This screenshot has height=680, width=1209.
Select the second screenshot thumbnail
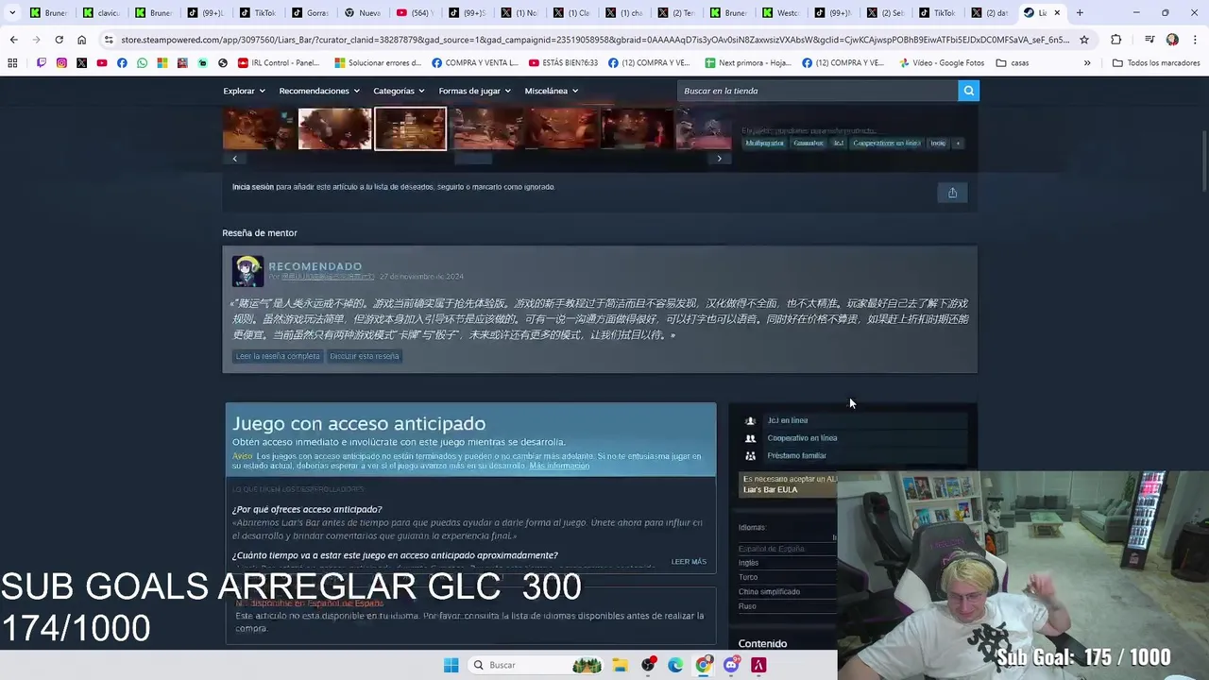click(x=334, y=128)
